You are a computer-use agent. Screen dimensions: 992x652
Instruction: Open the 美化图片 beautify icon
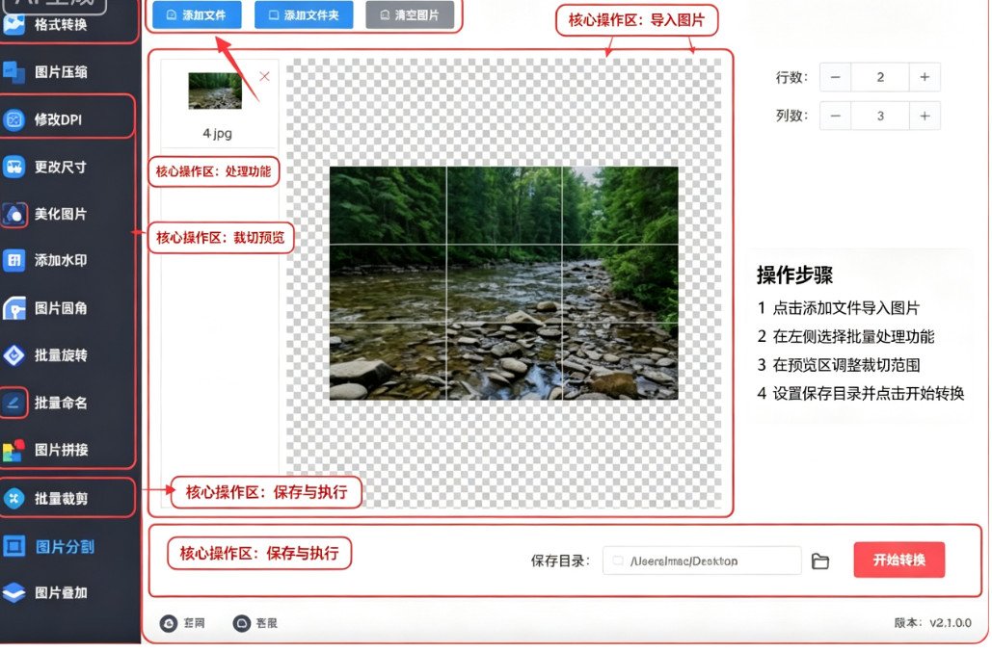tap(13, 214)
